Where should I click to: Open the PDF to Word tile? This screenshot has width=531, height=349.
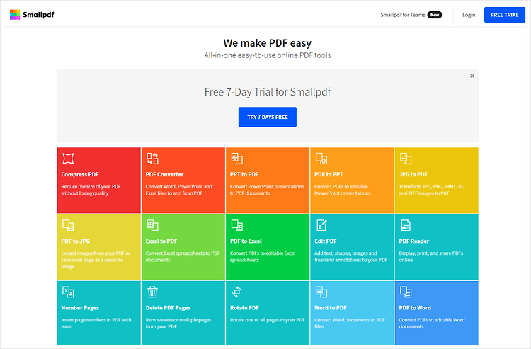437,313
